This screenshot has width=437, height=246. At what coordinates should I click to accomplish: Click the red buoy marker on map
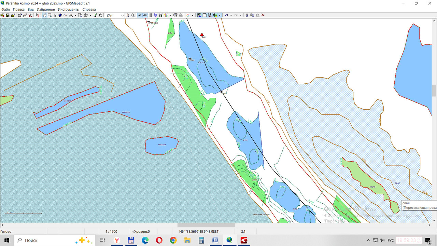[x=202, y=35]
